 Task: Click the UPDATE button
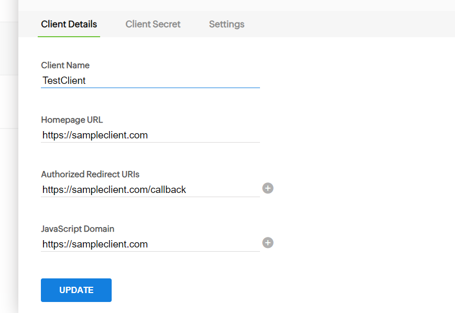click(76, 290)
